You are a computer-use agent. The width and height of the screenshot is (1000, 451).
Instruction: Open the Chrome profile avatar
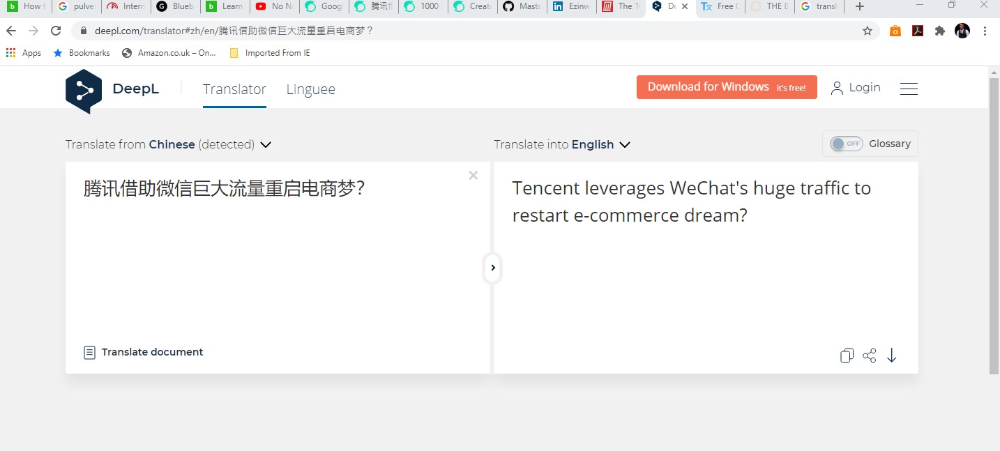[x=962, y=31]
